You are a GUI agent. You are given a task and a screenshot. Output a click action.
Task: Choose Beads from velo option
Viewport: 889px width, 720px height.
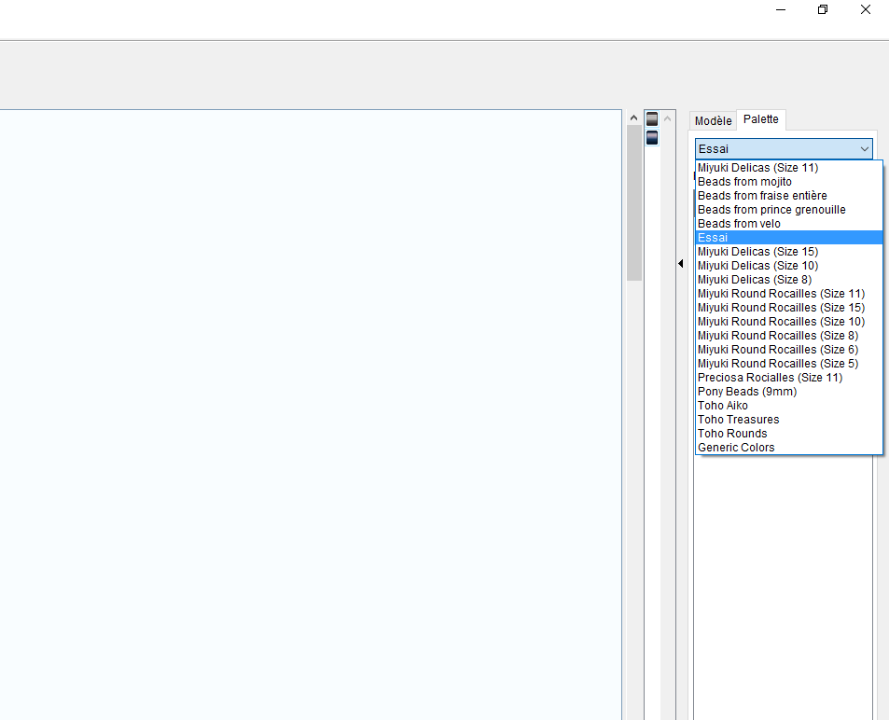pos(739,224)
